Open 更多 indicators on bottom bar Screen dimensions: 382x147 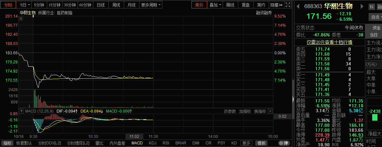pos(246,143)
